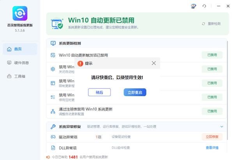Click the file icon beside DLL异常项
Viewport: 234px width, 160px height.
53,148
